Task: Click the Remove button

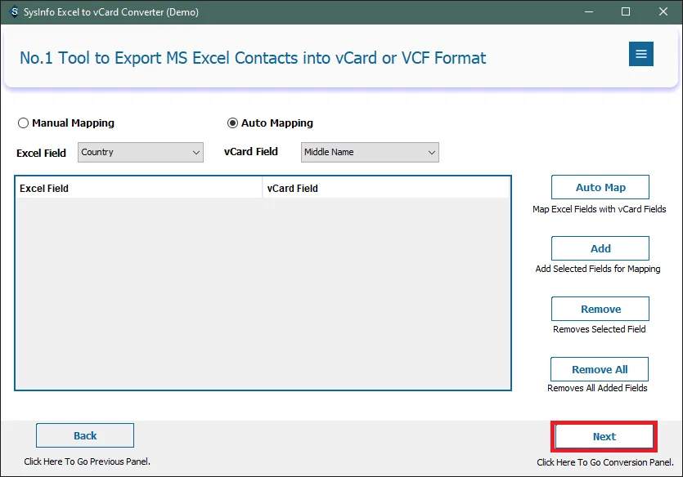Action: (600, 309)
